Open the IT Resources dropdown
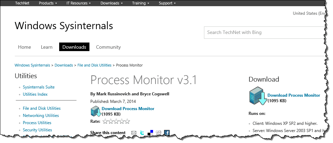This screenshot has width=333, height=143. [x=78, y=3]
